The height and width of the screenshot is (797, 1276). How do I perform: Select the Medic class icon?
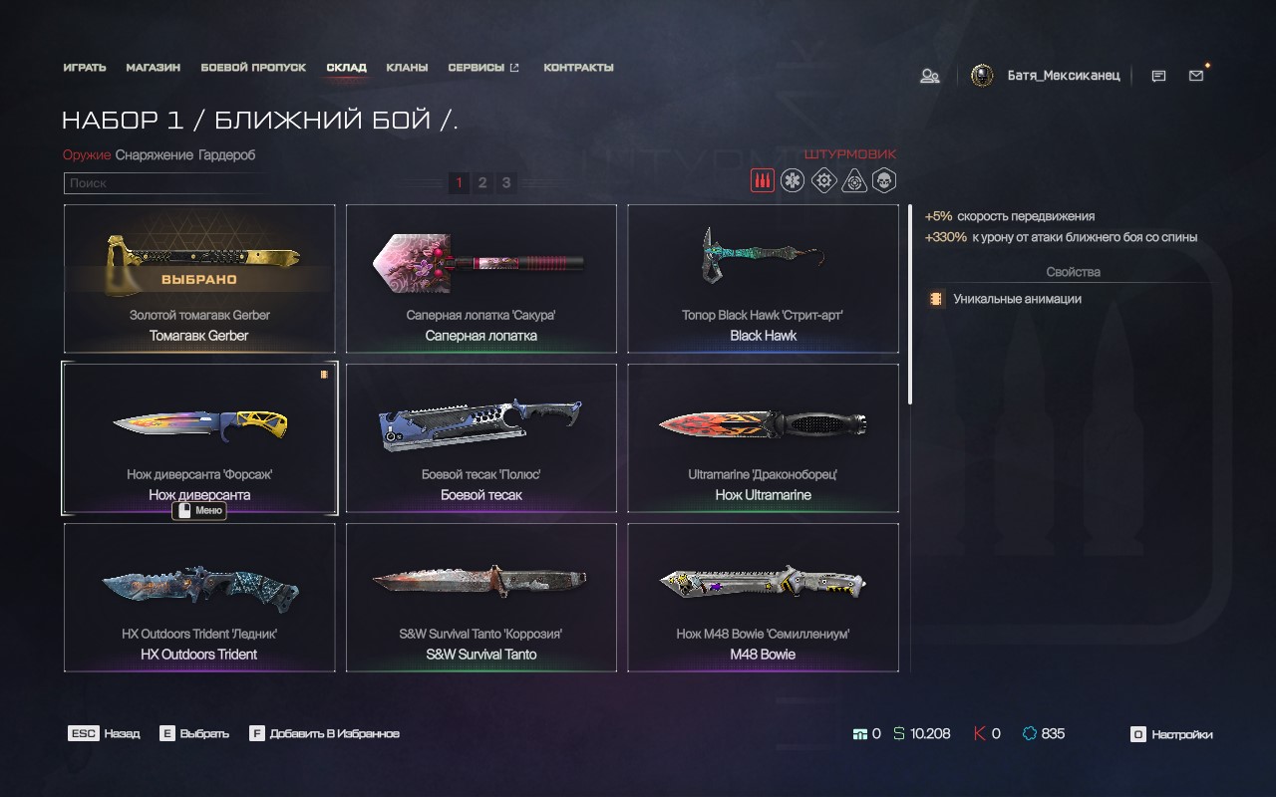[793, 180]
